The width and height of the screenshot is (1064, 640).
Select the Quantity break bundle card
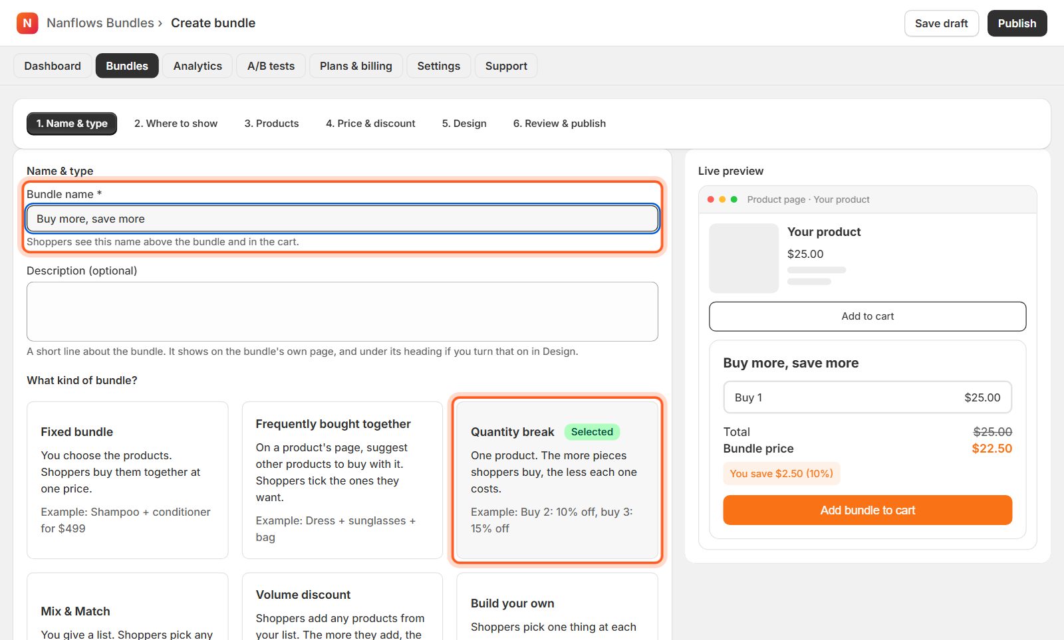point(557,480)
